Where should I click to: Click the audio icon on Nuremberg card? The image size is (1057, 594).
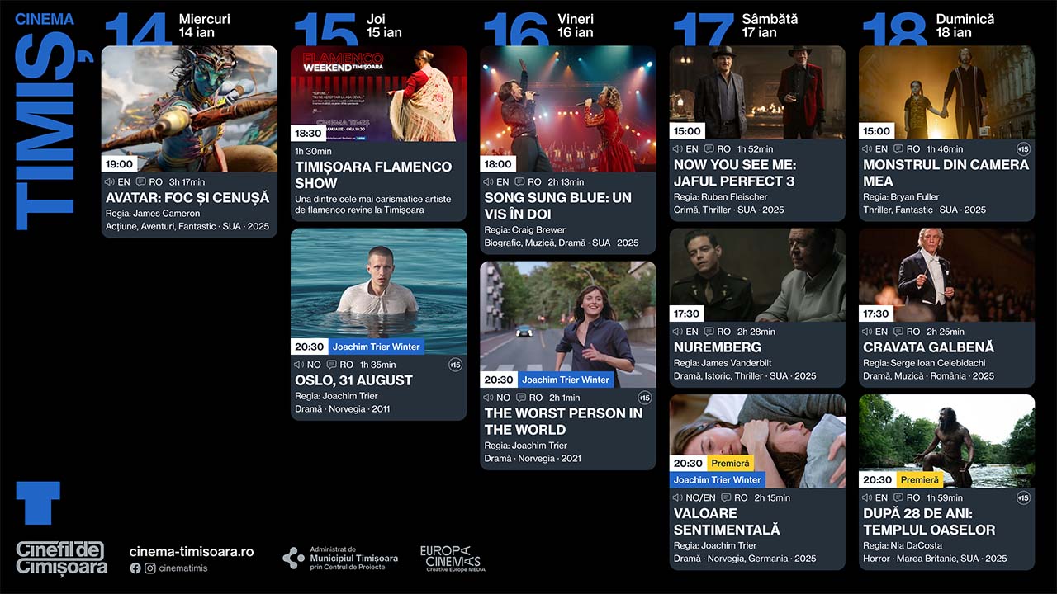point(679,332)
